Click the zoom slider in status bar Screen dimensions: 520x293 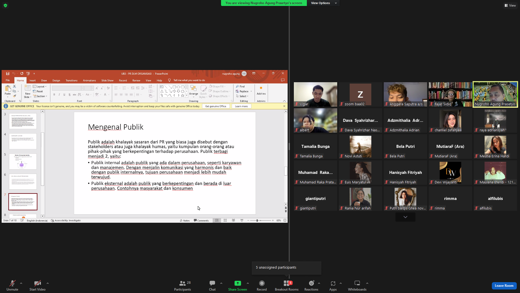click(x=260, y=221)
